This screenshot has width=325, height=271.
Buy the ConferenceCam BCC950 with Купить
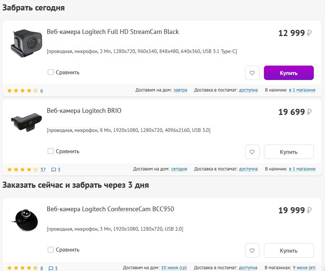point(288,250)
